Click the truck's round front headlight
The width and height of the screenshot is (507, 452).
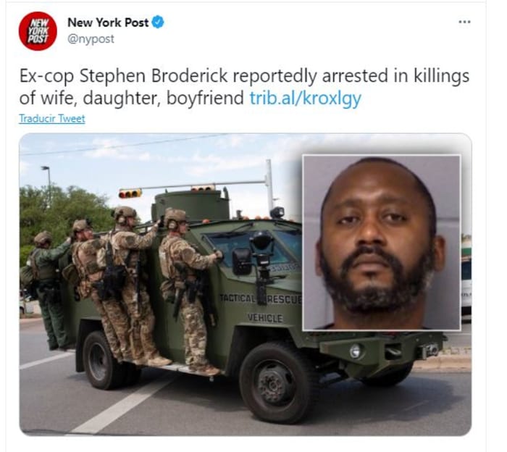click(x=356, y=351)
